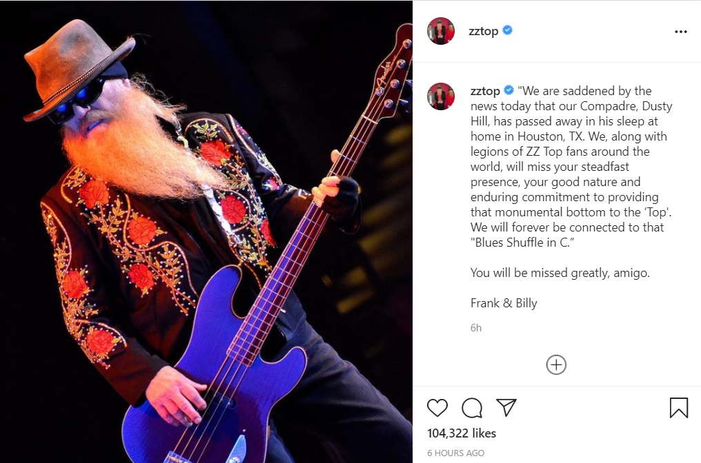Click the zztop avatar in post header
Screen dimensions: 701x463
(441, 31)
